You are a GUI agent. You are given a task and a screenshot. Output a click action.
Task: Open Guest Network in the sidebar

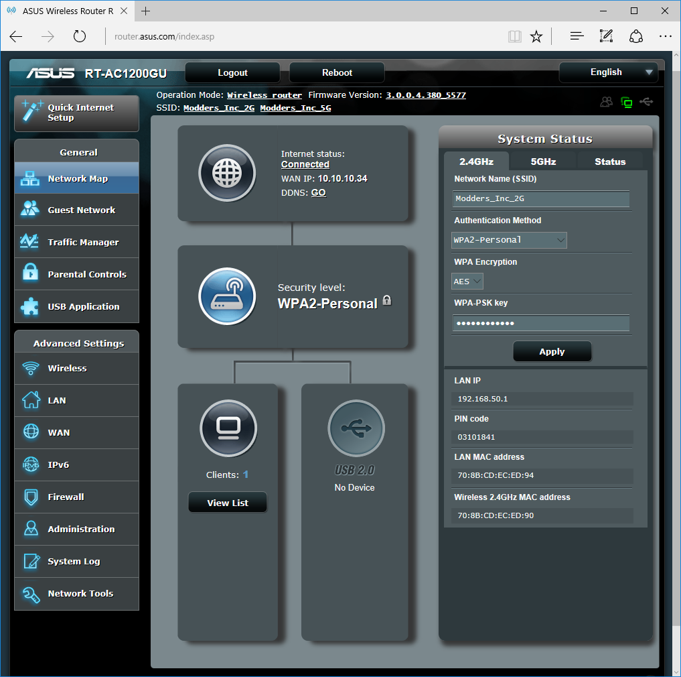coord(76,210)
